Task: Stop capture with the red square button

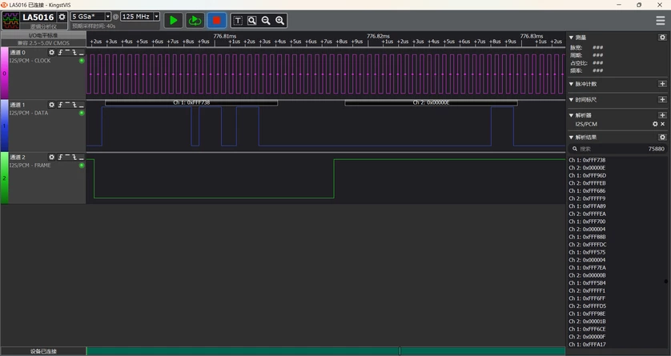Action: [216, 20]
